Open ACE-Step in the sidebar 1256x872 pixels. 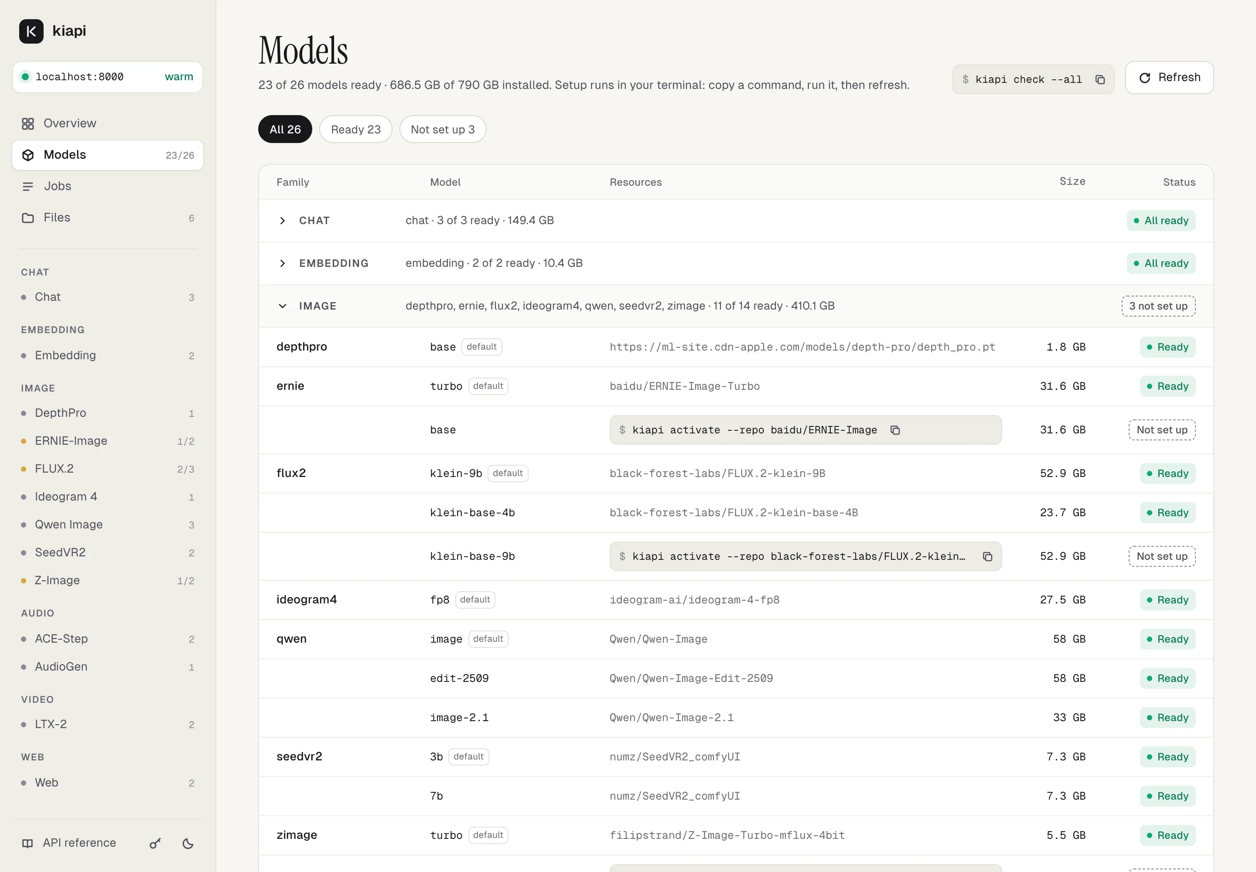[x=108, y=639]
